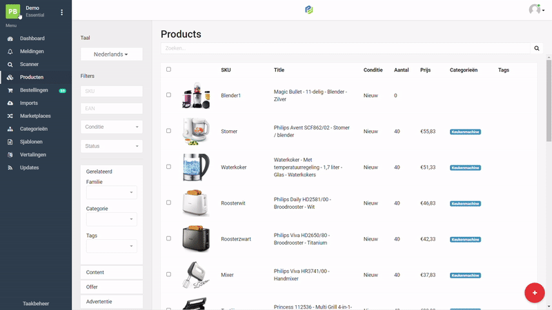This screenshot has height=310, width=552.
Task: Open the Philips Daily HD2581/00 Broodrooster title
Action: coord(302,203)
